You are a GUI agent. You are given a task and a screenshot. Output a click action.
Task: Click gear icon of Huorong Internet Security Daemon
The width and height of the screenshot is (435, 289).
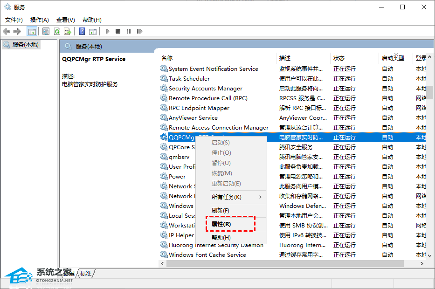pyautogui.click(x=164, y=245)
